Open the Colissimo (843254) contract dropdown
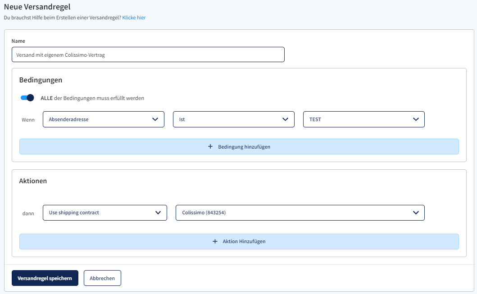 click(300, 213)
